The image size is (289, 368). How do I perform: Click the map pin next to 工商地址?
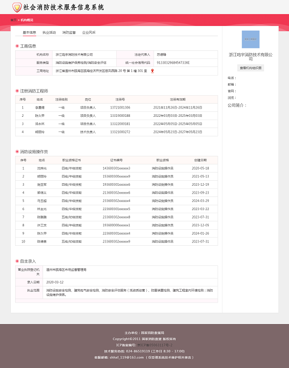153,71
